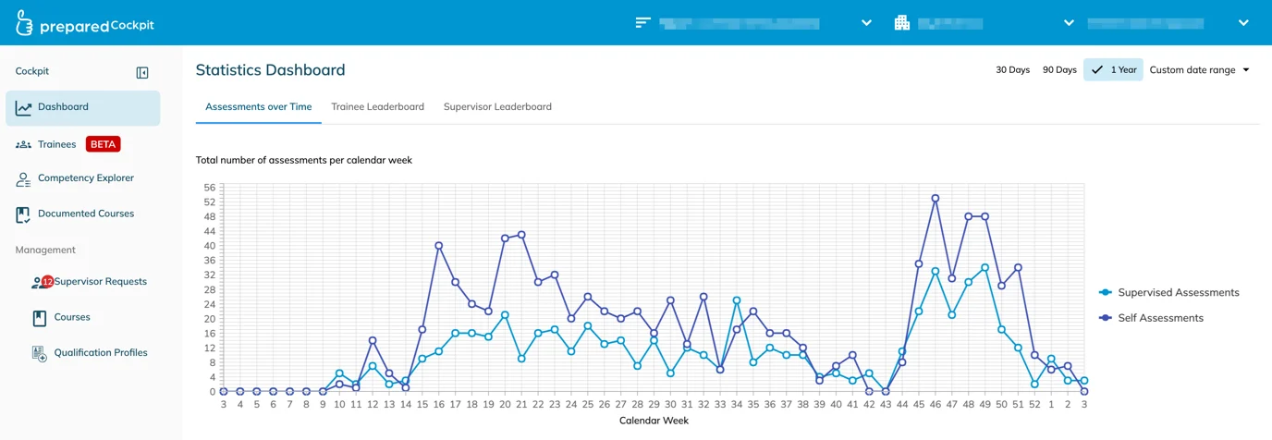
Task: Expand the organization dropdown next to building icon
Action: 1069,23
